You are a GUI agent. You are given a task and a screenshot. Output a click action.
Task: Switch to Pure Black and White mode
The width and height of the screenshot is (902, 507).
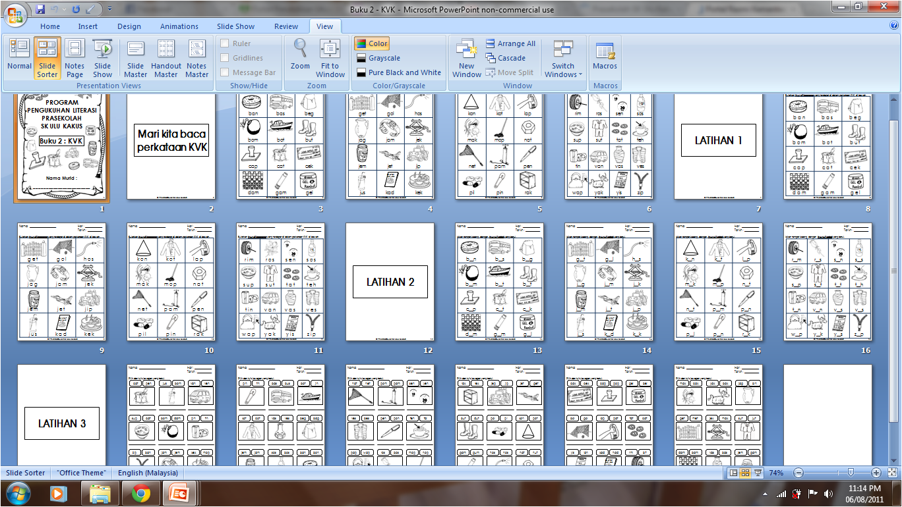click(x=399, y=72)
